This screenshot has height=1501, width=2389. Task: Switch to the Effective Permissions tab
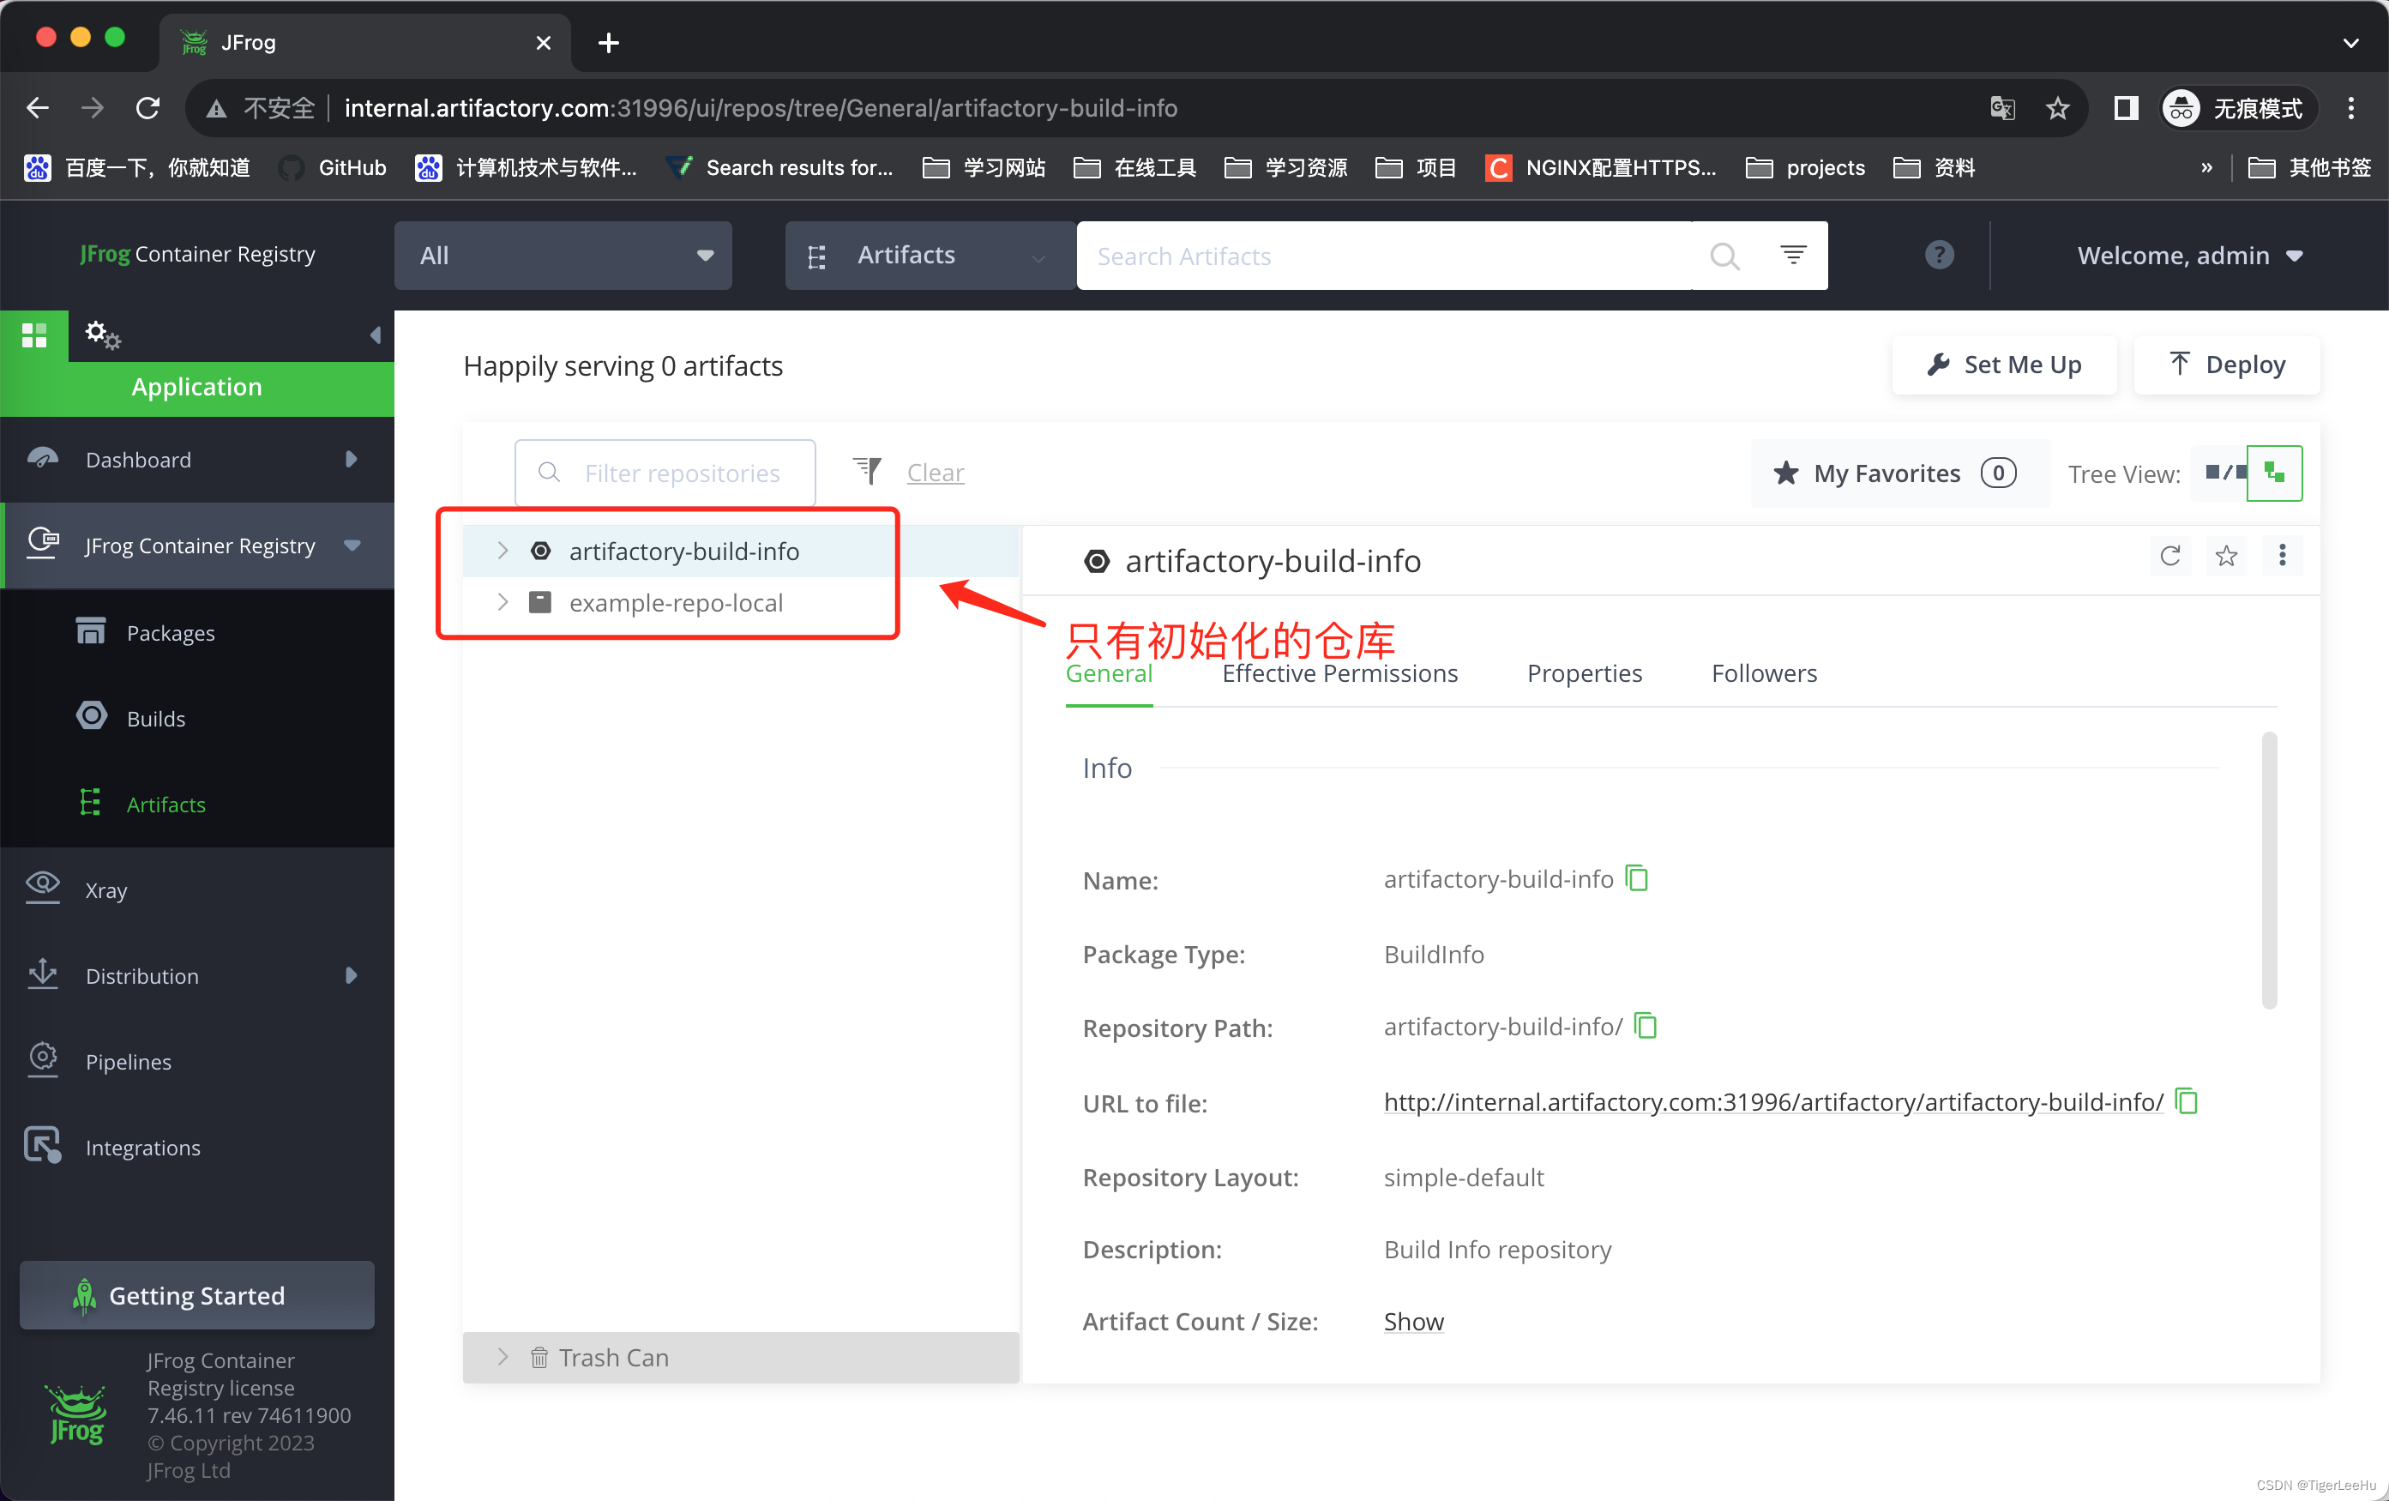coord(1339,673)
